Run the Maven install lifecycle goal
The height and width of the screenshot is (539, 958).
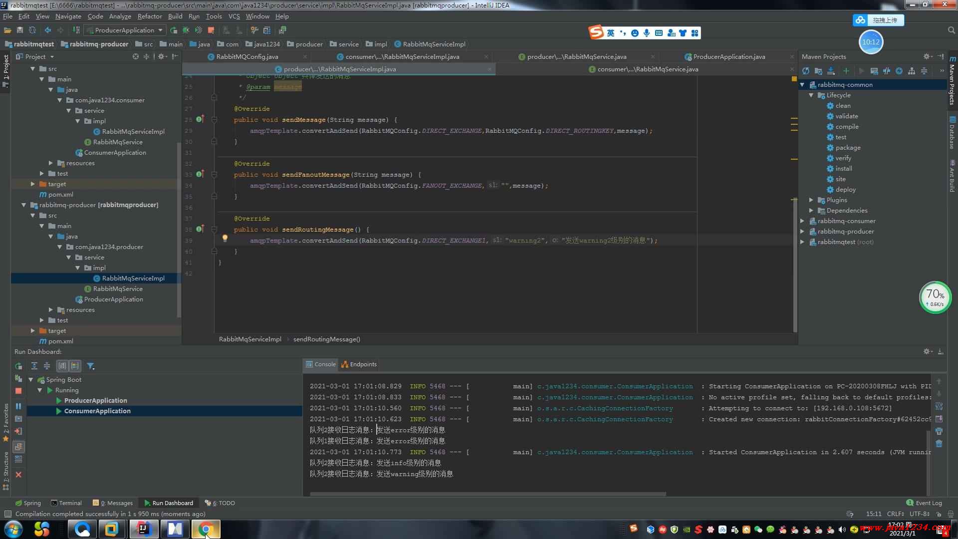844,169
